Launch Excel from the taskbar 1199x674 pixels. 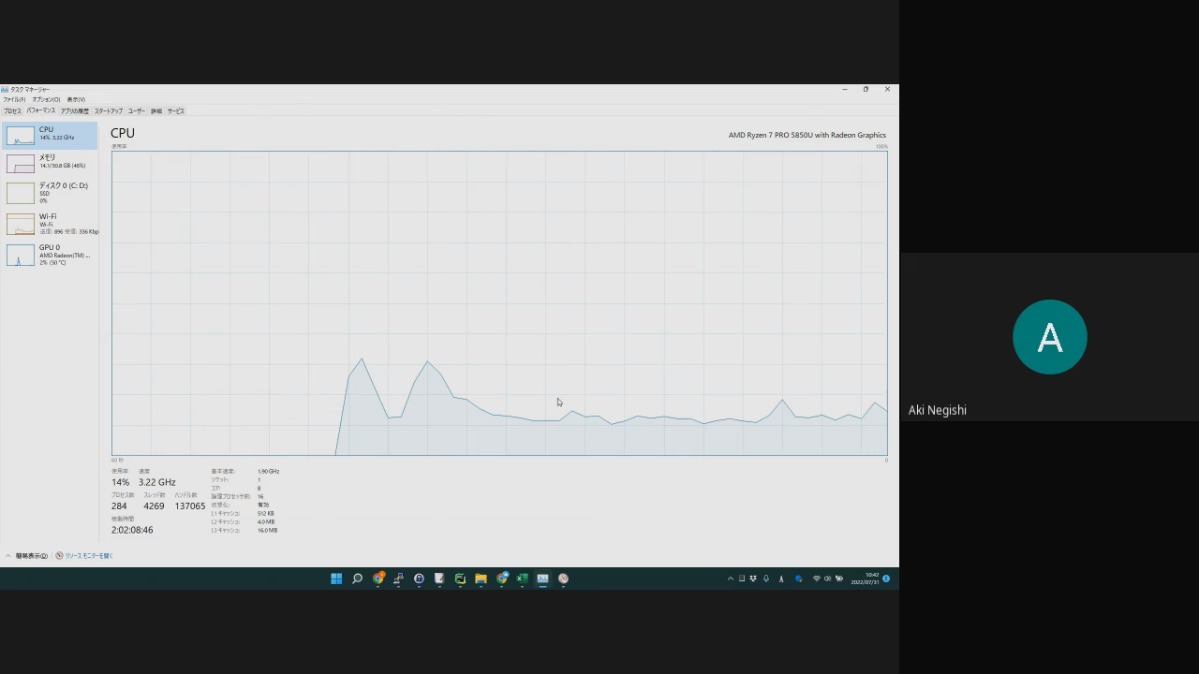coord(522,579)
